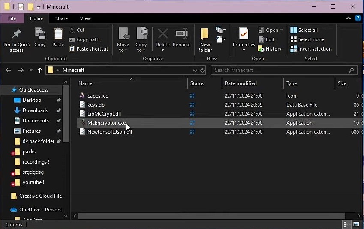Open the blue Help question mark
Screen dimensions: 364x229
coord(358,18)
